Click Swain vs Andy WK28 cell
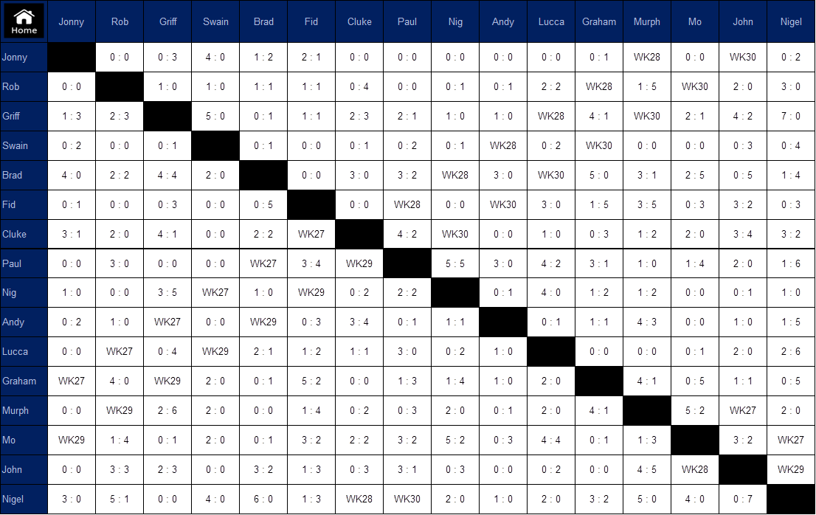 tap(502, 145)
